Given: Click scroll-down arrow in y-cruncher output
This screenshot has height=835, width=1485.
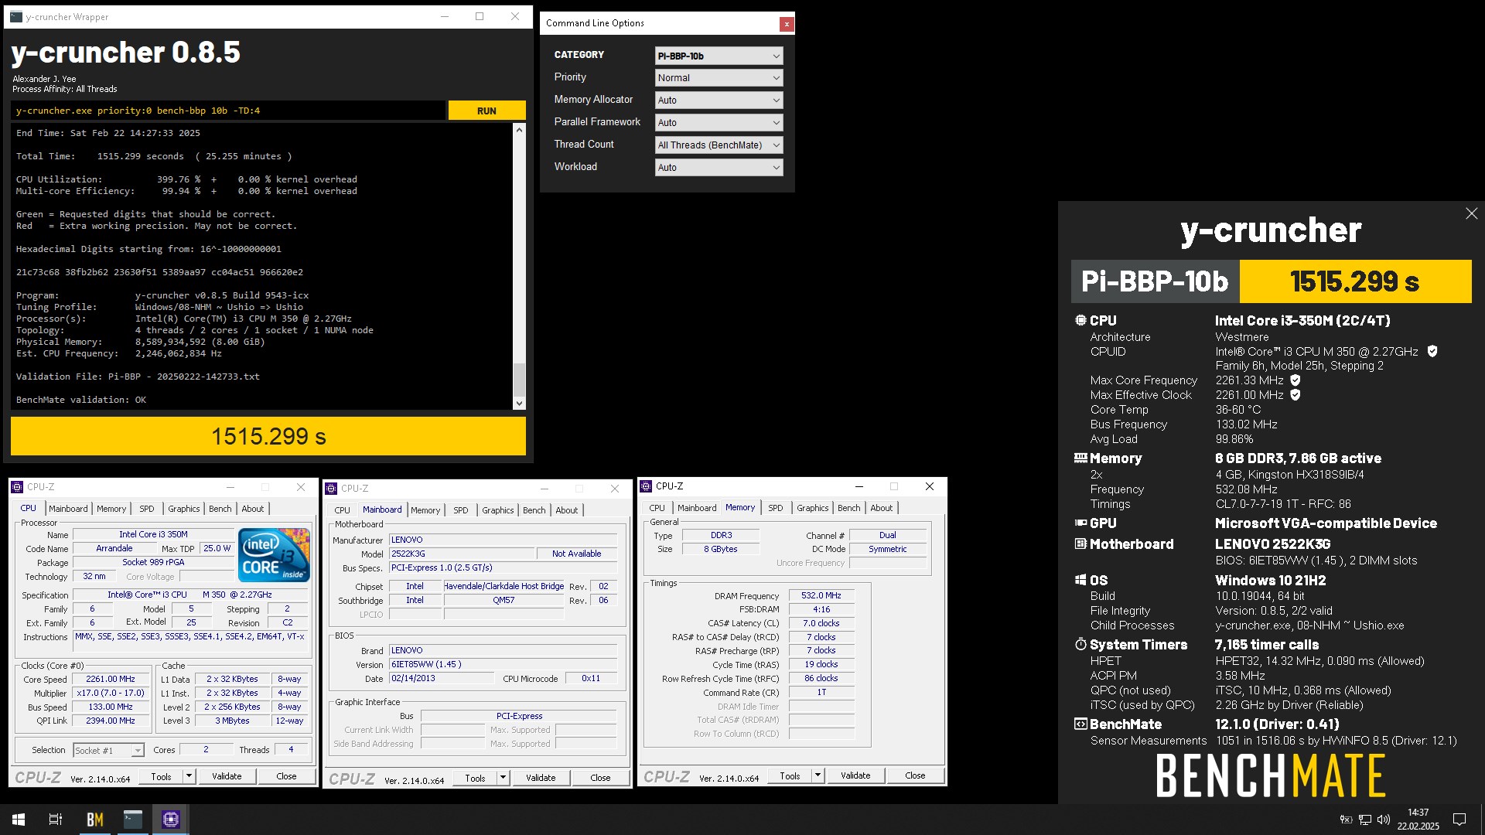Looking at the screenshot, I should click(519, 403).
